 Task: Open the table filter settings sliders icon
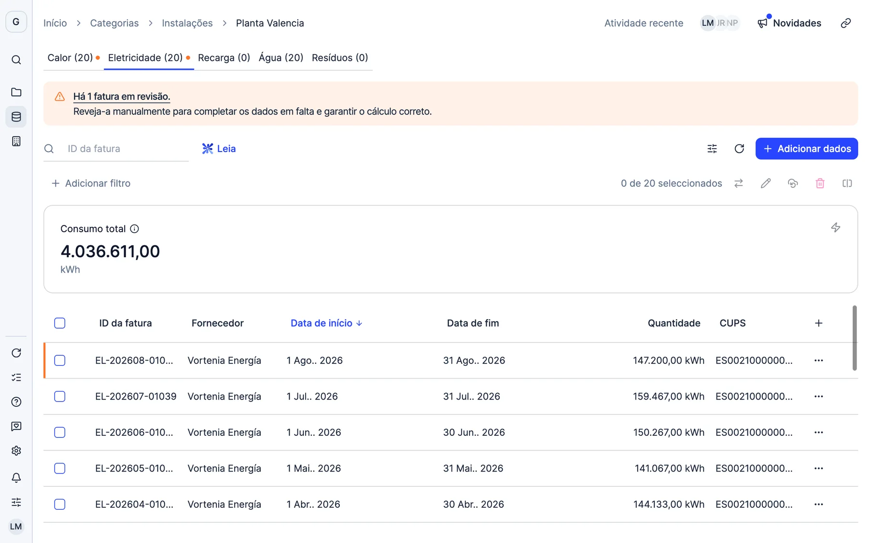pyautogui.click(x=712, y=149)
